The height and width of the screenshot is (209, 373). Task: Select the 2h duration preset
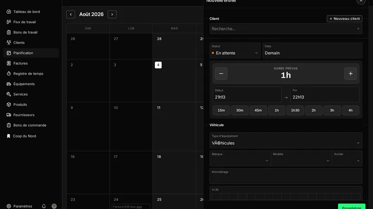point(314,110)
